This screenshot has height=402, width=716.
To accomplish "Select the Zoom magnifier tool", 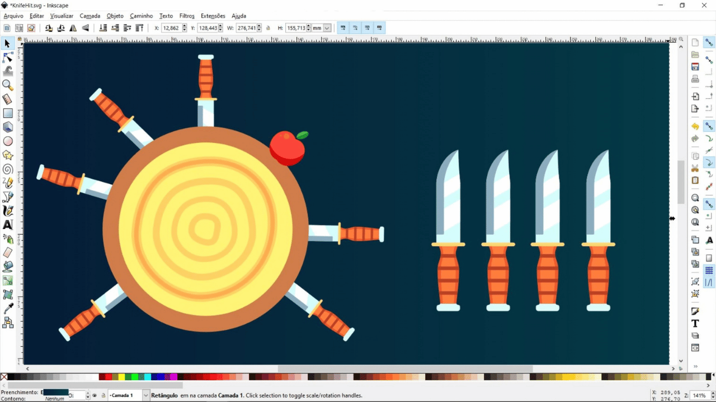I will [8, 85].
